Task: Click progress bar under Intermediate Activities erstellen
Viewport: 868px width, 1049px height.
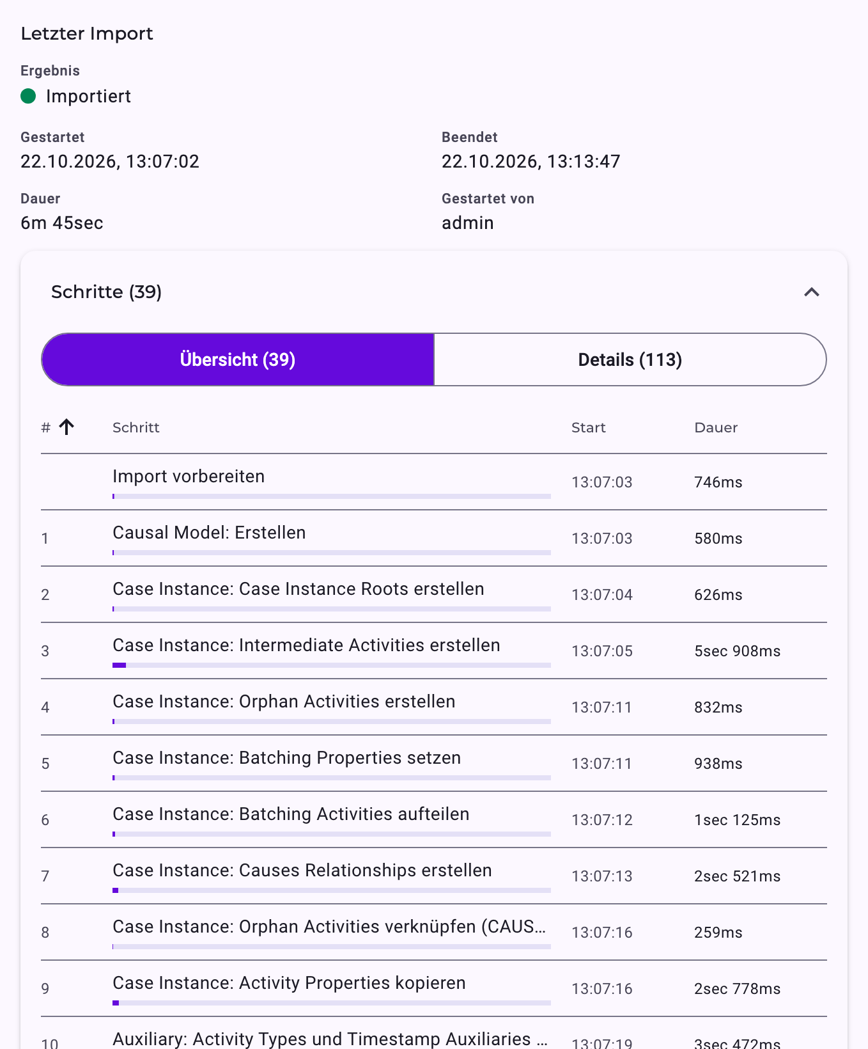Action: tap(332, 665)
